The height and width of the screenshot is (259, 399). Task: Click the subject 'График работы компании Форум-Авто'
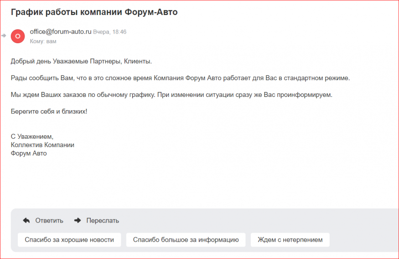coord(94,12)
